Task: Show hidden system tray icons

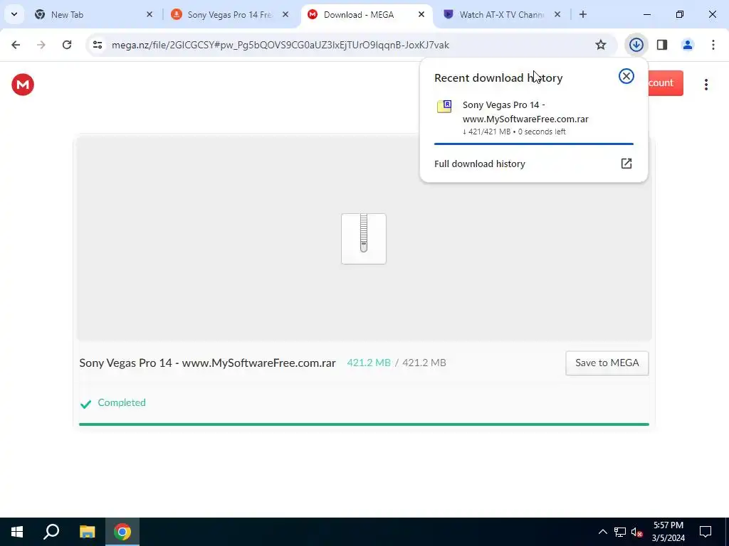Action: (602, 532)
